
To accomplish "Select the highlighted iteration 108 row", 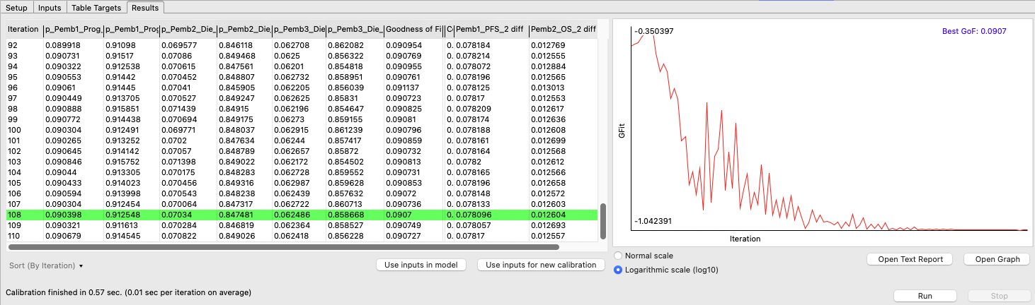I will [283, 215].
